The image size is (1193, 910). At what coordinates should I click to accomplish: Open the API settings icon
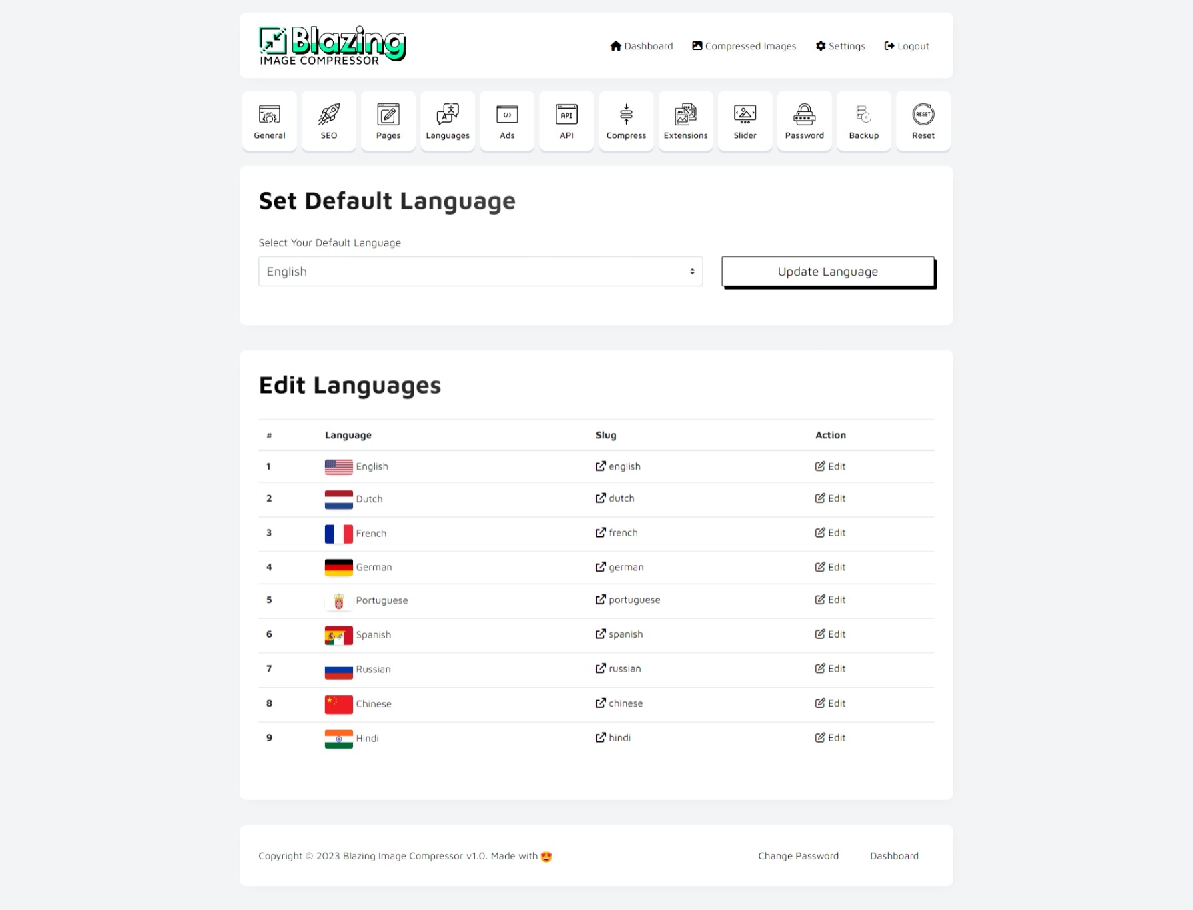566,121
